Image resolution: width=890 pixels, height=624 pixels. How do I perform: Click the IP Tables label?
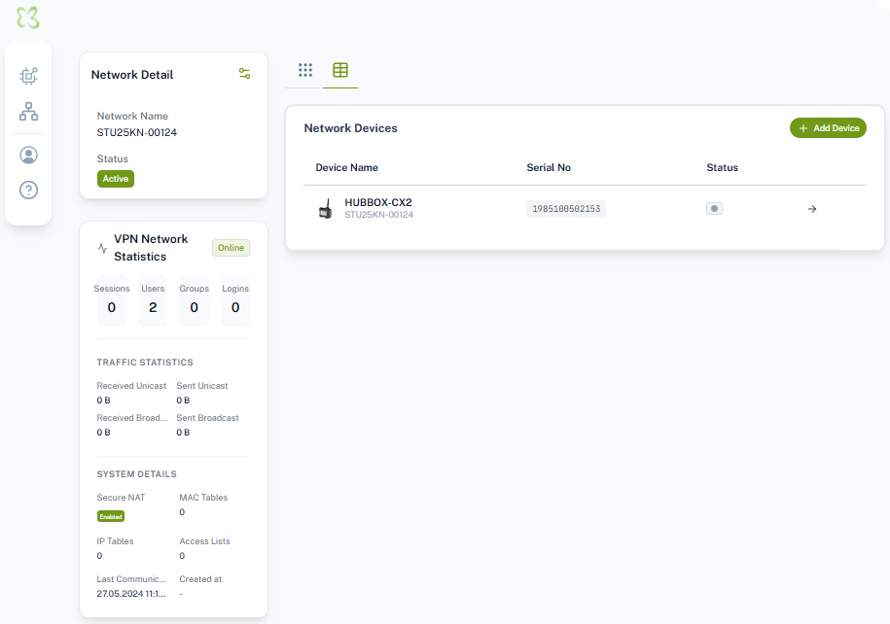(115, 541)
